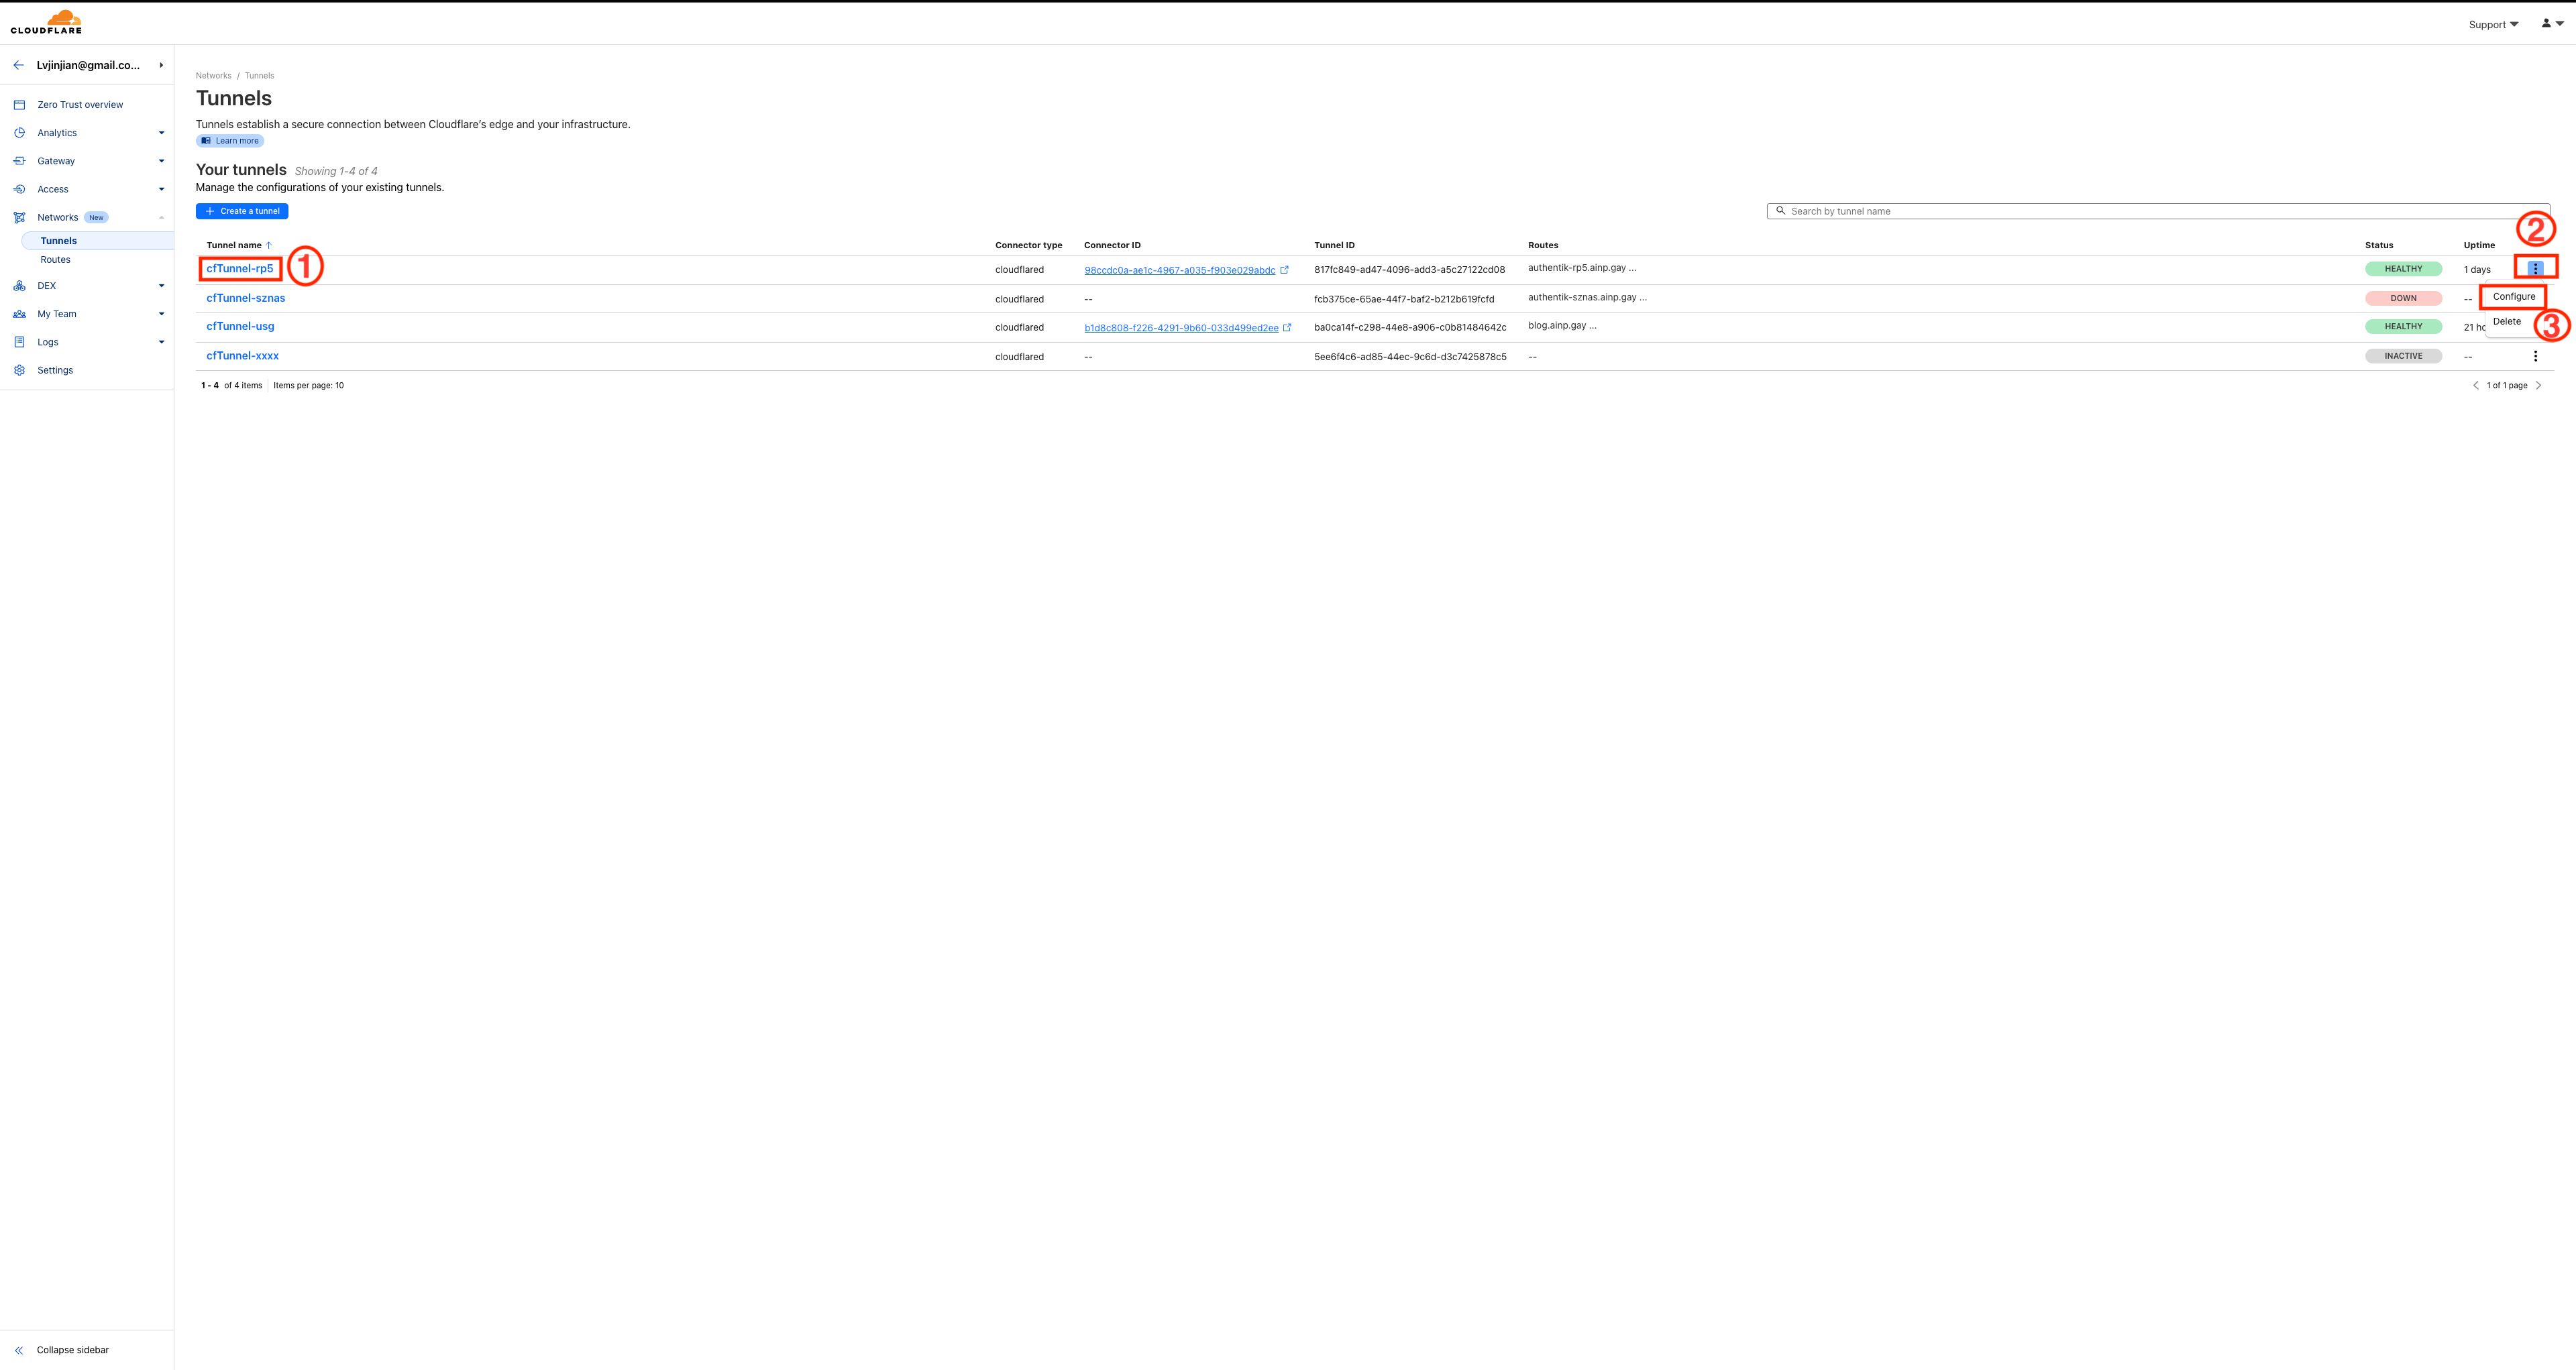Screen dimensions: 2576x1370
Task: Choose Delete from the row menu
Action: pos(2506,322)
